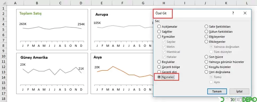Select the Son hücre option
Viewport: 257px width, 102px height.
point(214,57)
